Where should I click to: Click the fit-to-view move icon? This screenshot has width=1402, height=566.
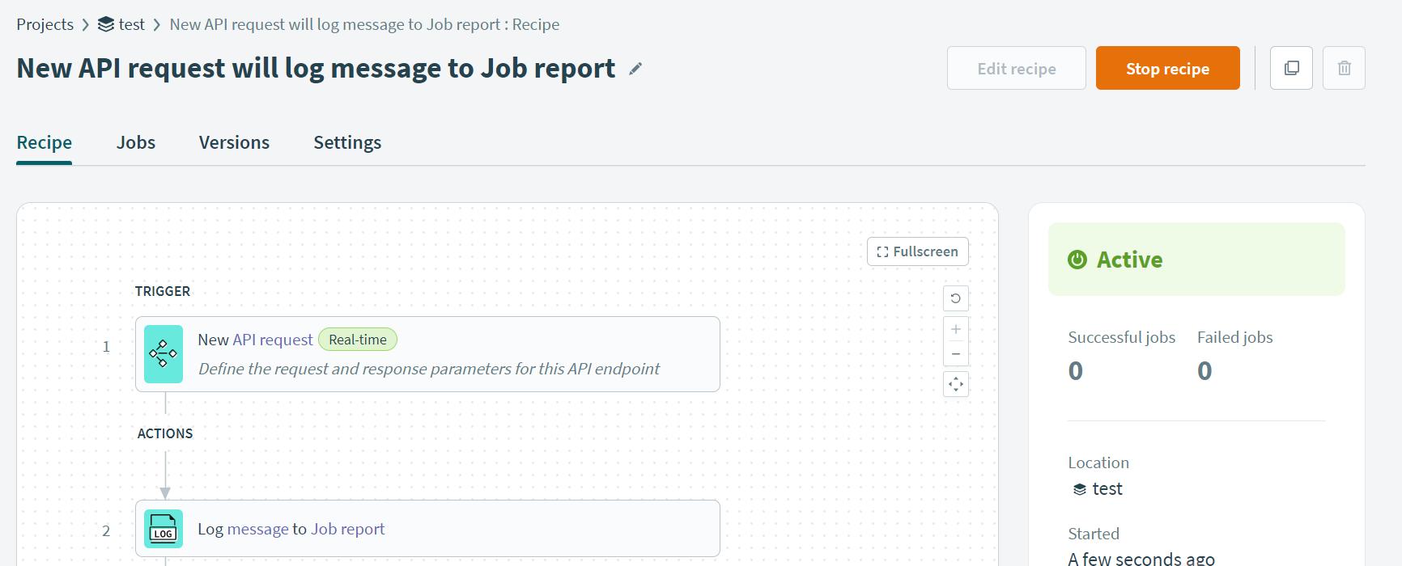click(x=956, y=384)
